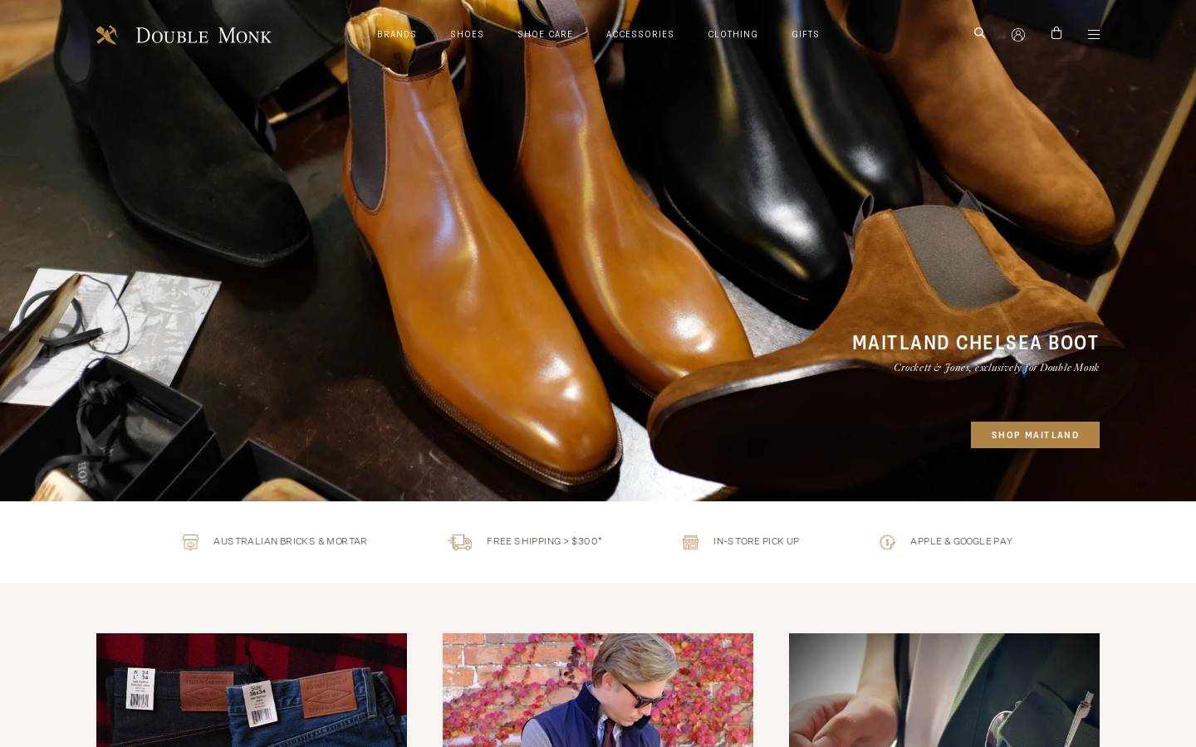Open the man in sunglasses thumbnail card
The image size is (1196, 747).
click(598, 690)
